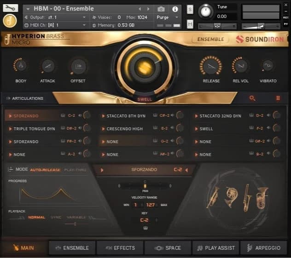Solo the instrument with the S button
The height and width of the screenshot is (258, 291).
pyautogui.click(x=190, y=10)
